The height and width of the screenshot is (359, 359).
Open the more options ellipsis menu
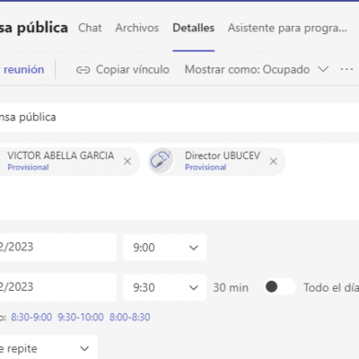click(347, 69)
